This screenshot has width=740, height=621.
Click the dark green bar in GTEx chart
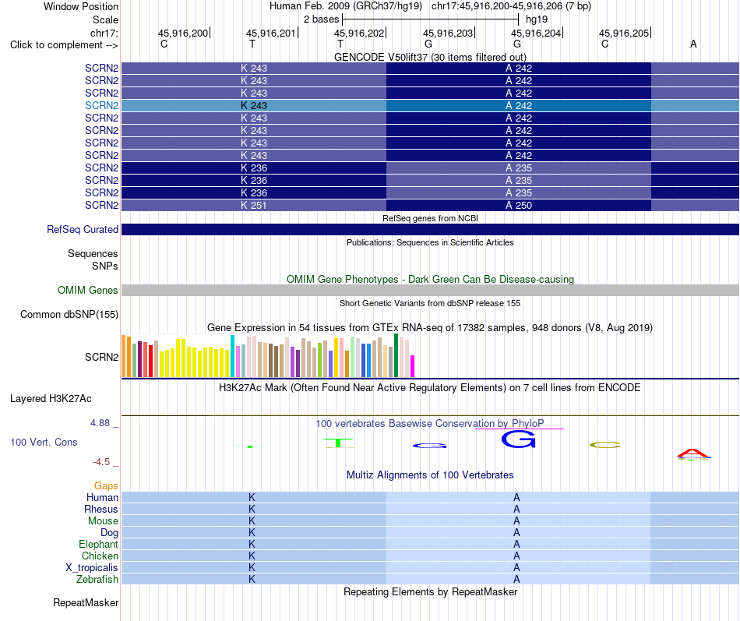pos(396,355)
